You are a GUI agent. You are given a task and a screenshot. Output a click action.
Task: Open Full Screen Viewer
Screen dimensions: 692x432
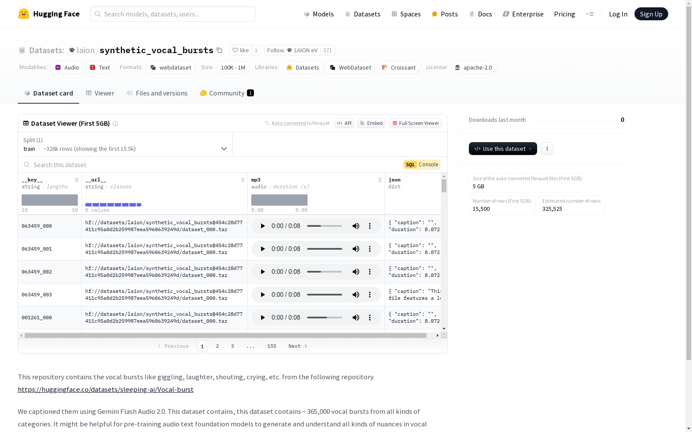415,123
